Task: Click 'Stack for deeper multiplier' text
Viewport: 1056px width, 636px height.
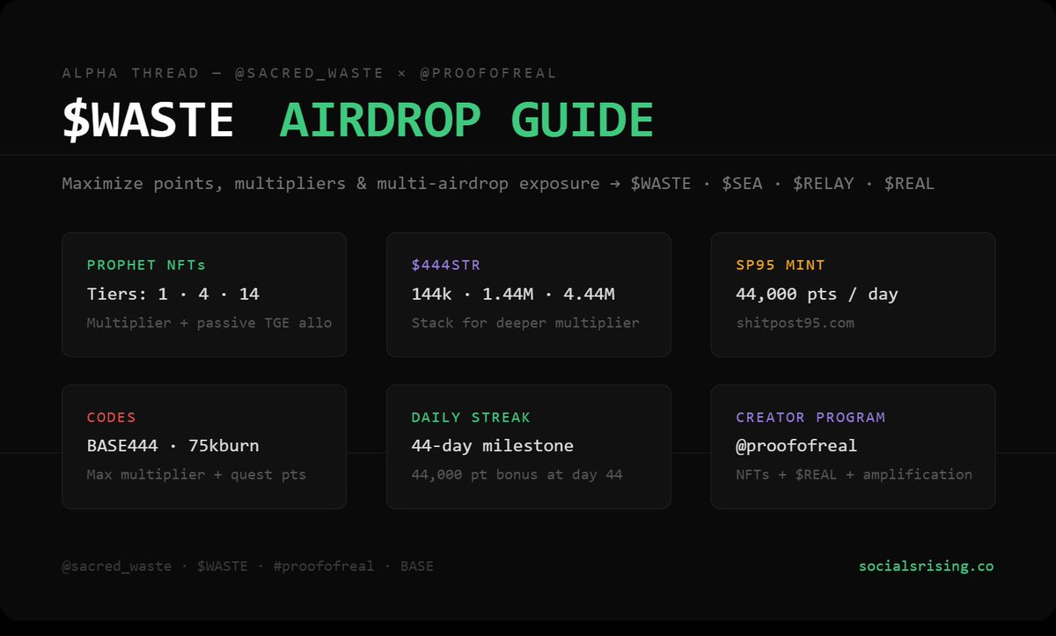Action: tap(525, 323)
